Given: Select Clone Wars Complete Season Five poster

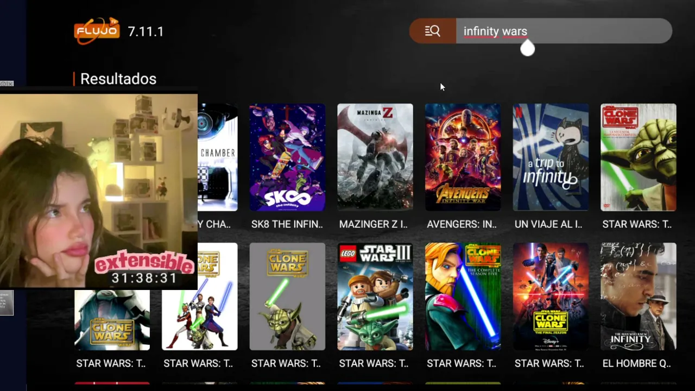Looking at the screenshot, I should (463, 297).
